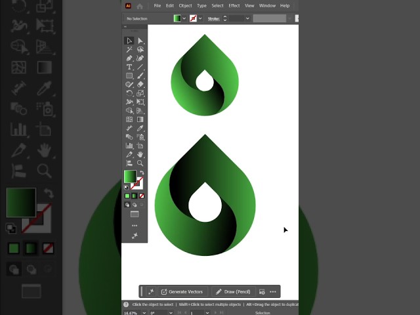Open the zoom level 16.67% dropdown
The height and width of the screenshot is (315, 420).
[144, 313]
